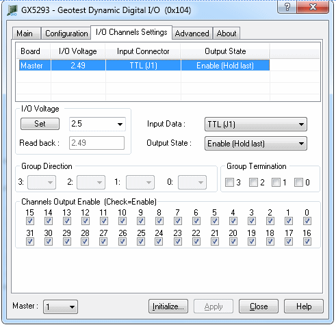Screen dimensions: 336x327
Task: Close the dialog with the red X
Action: [x=313, y=7]
